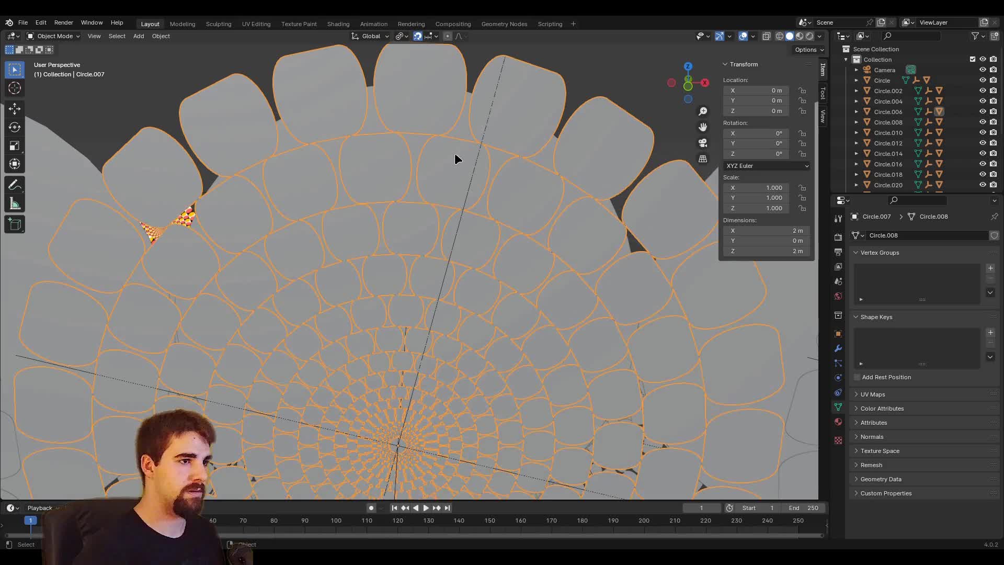Open the File menu
1004x565 pixels.
pyautogui.click(x=23, y=22)
